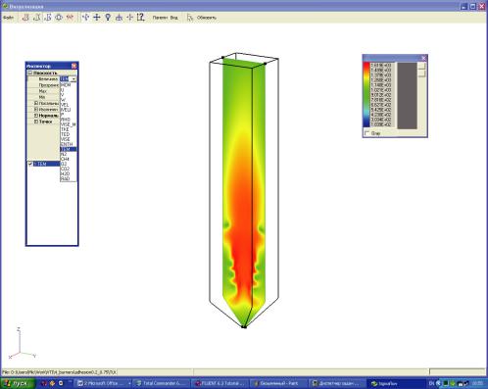The image size is (488, 389).
Task: Pick the highlighted TEM list entry
Action: [x=69, y=149]
